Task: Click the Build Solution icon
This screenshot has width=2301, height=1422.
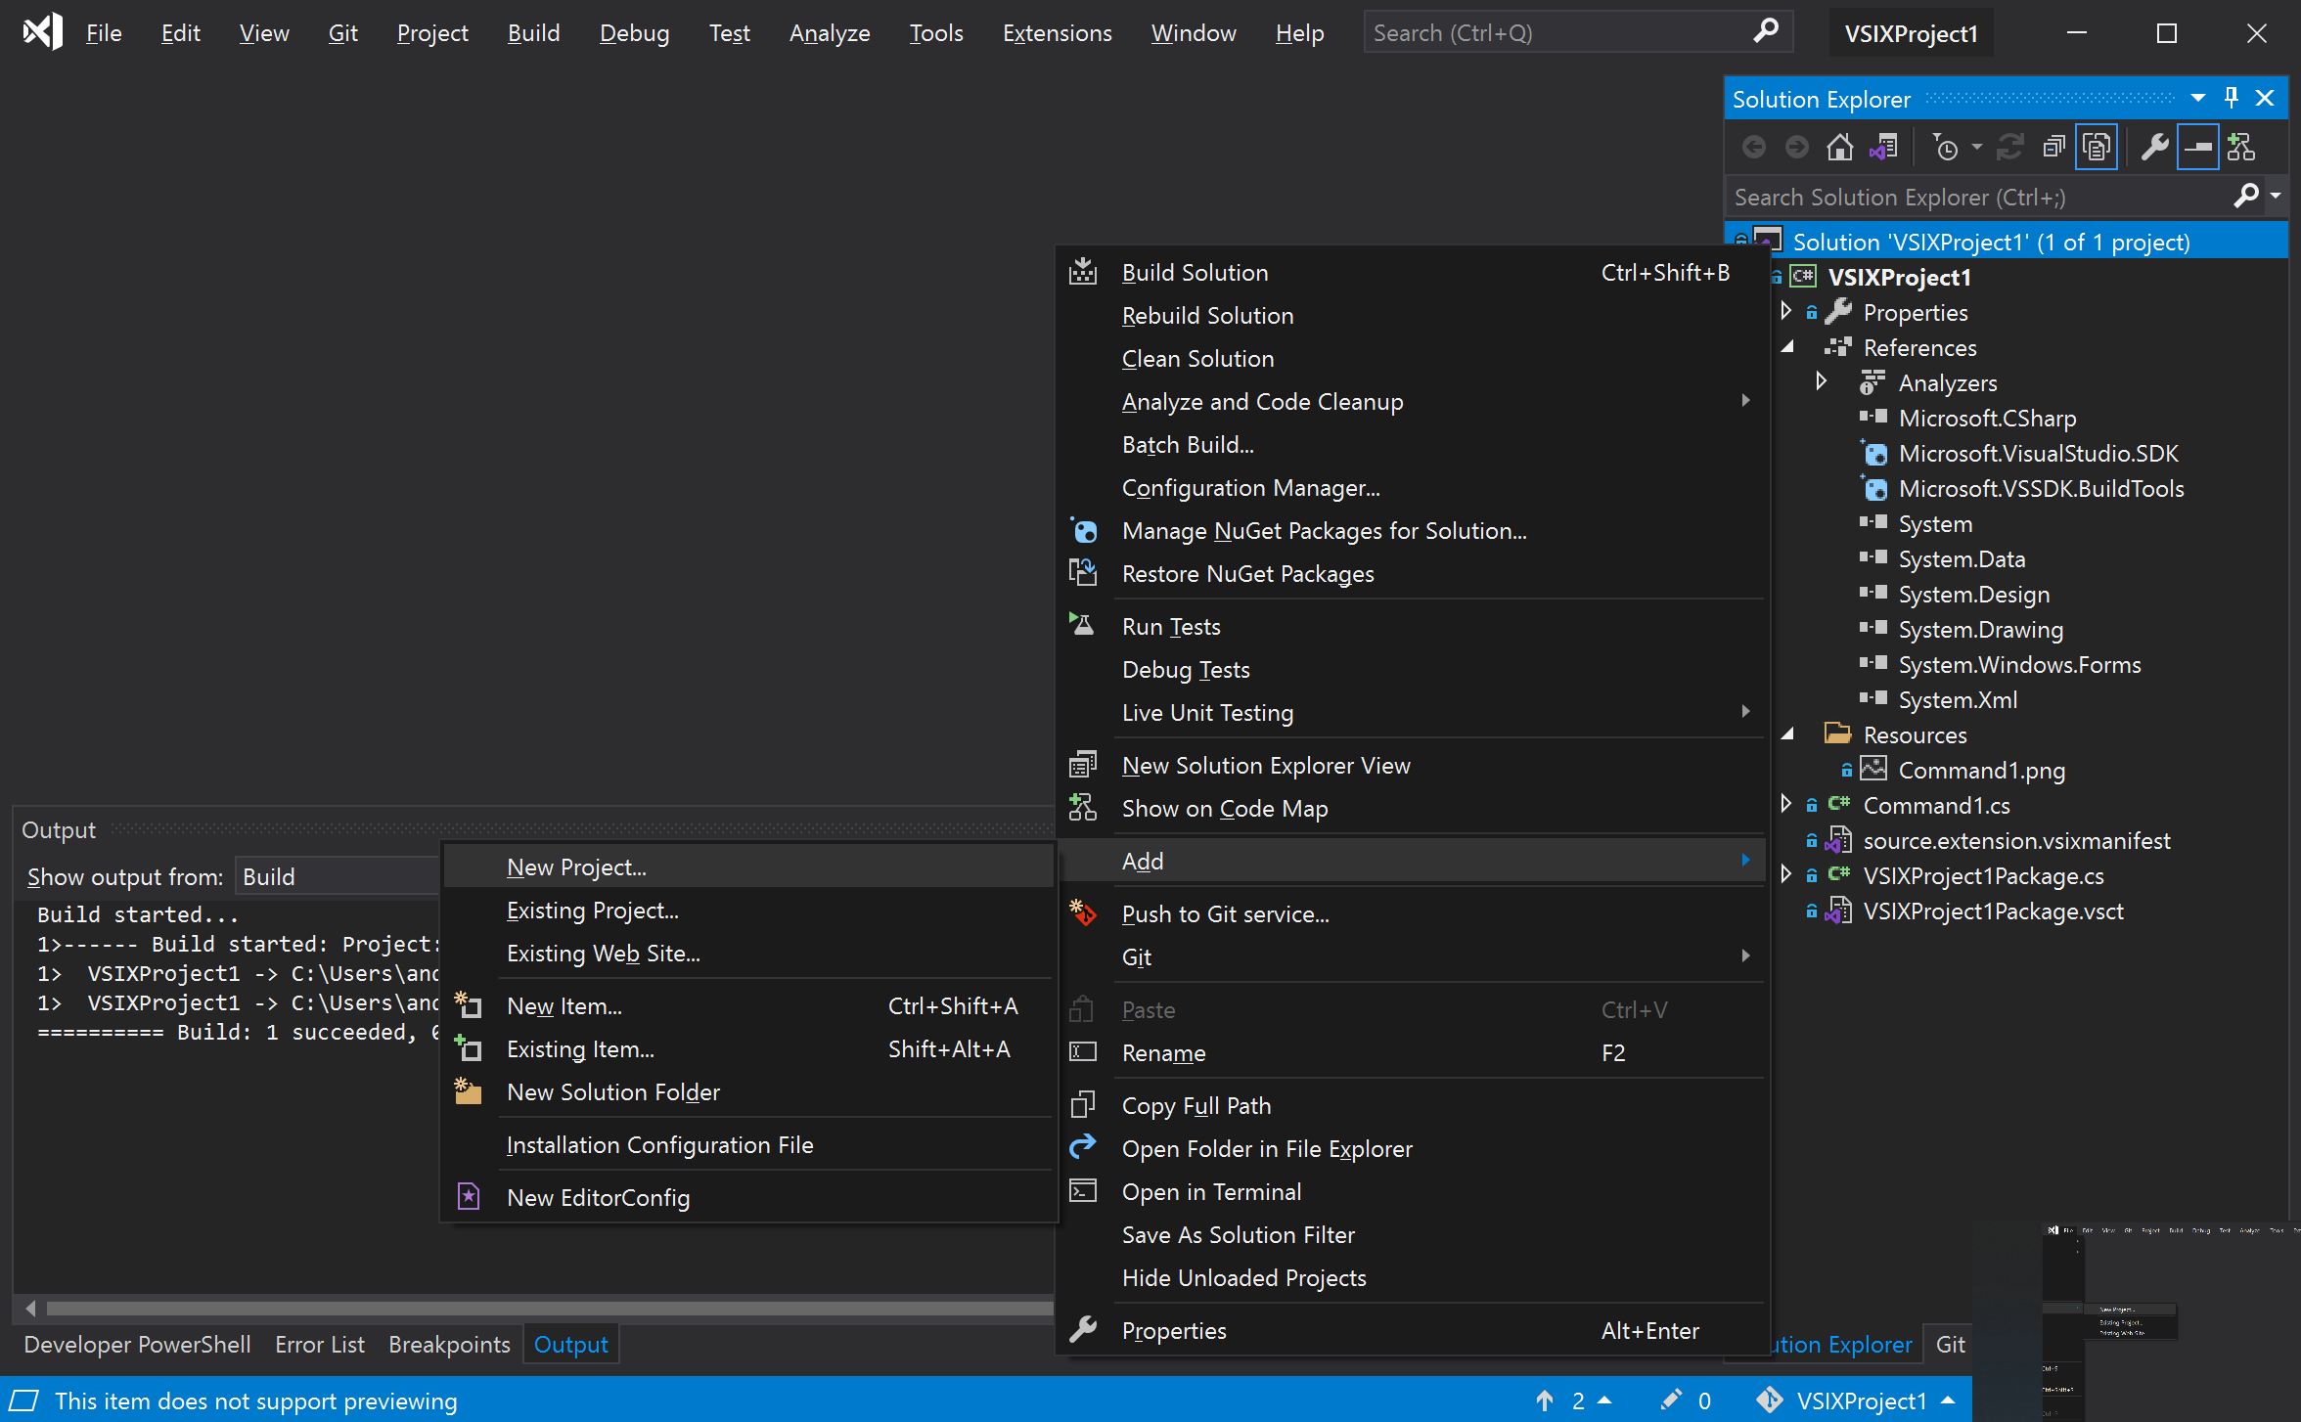Action: click(1083, 271)
